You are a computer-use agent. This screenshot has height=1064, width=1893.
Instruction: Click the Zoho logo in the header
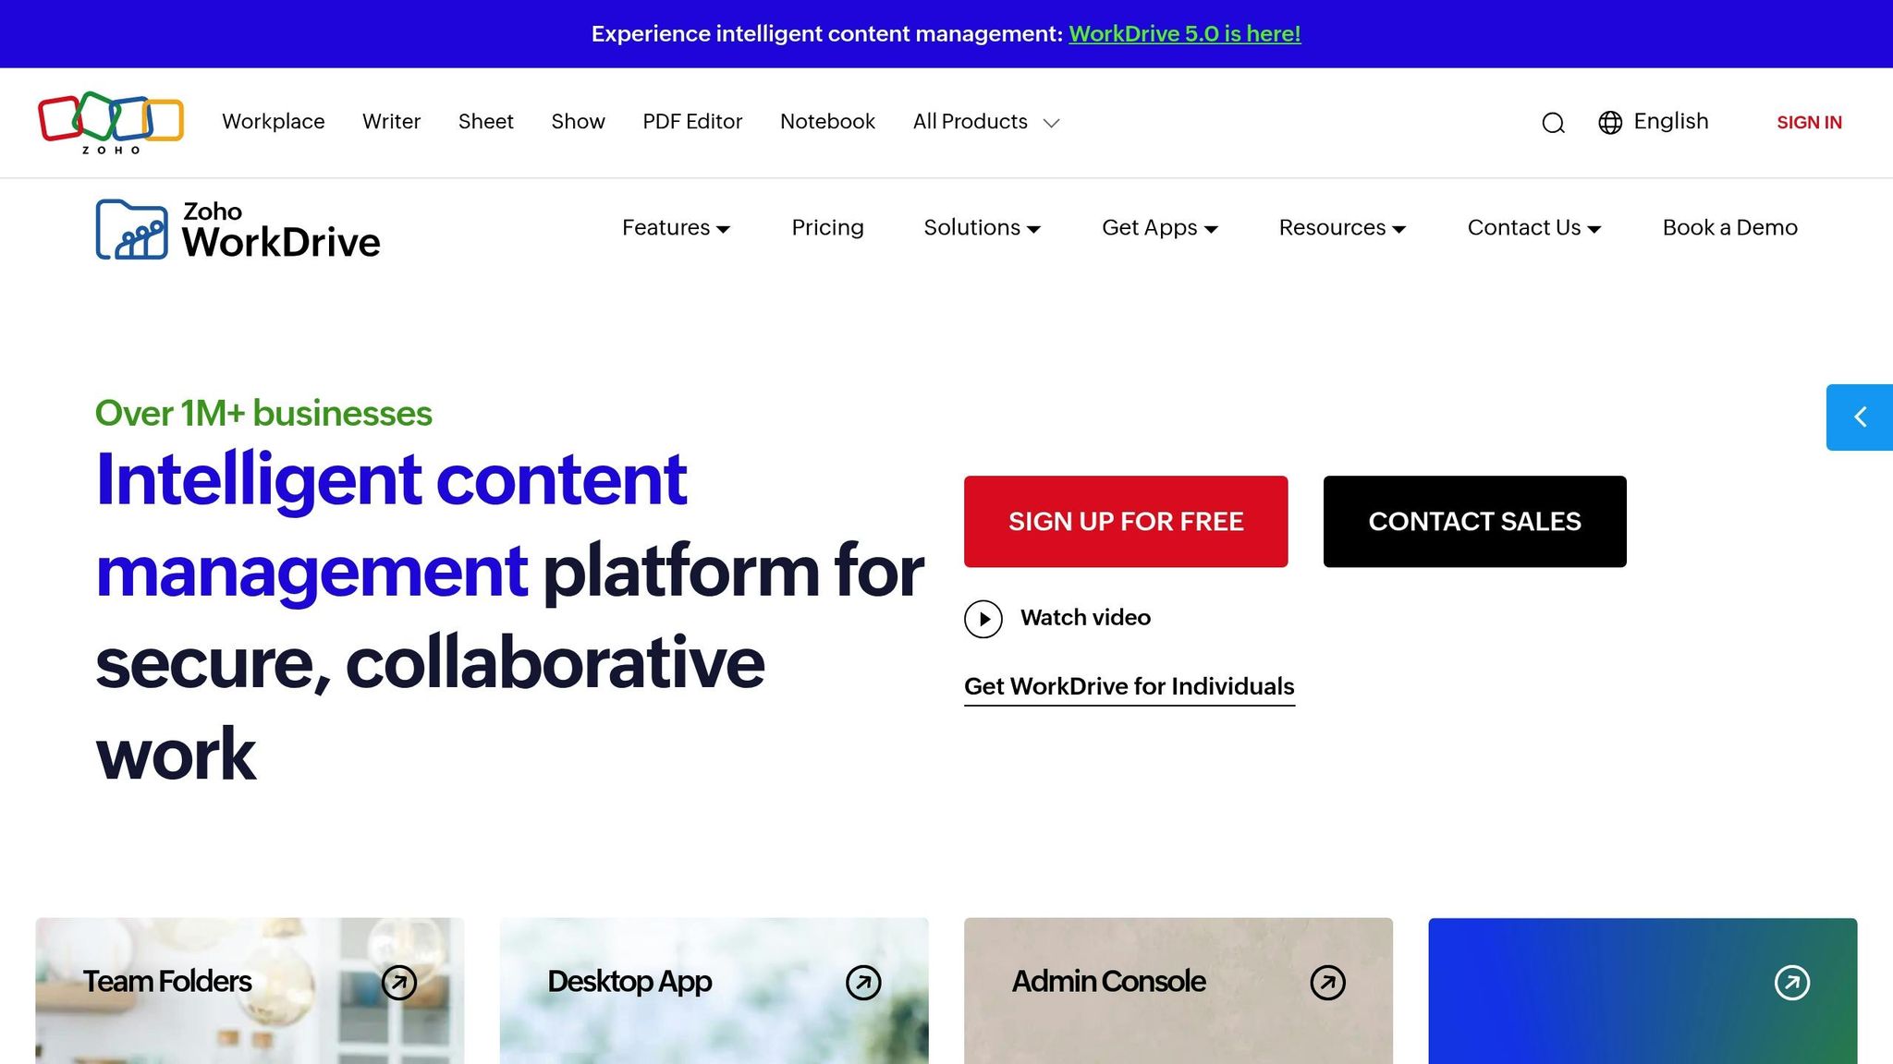coord(110,123)
